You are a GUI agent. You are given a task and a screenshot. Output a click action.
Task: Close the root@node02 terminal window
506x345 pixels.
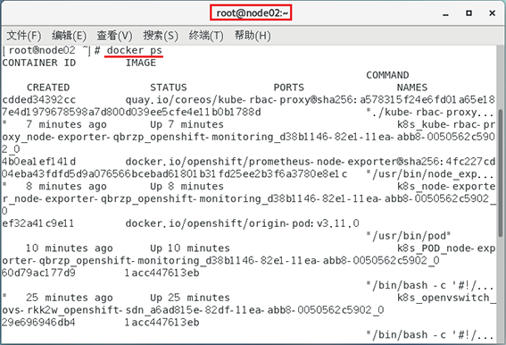tap(492, 13)
